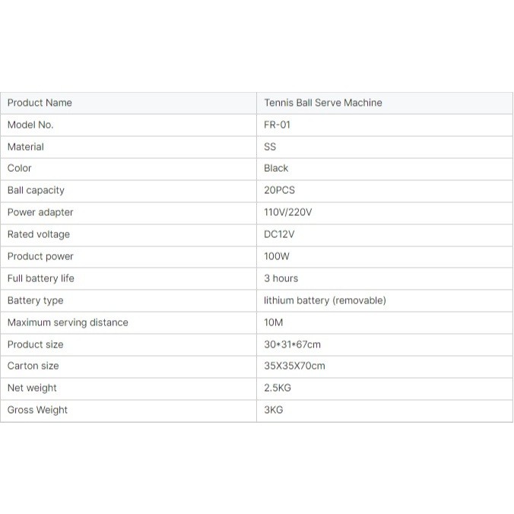The height and width of the screenshot is (514, 514).
Task: Click the '20PCS' value cell
Action: click(x=279, y=190)
